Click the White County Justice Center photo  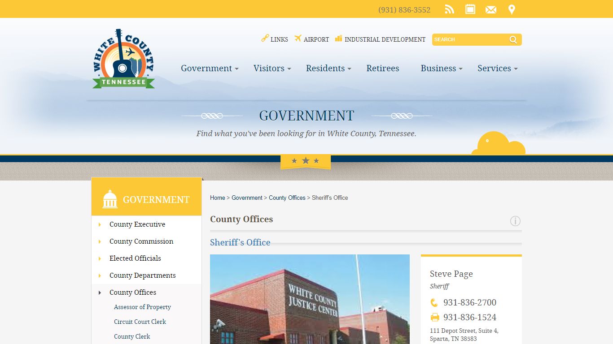coord(310,299)
